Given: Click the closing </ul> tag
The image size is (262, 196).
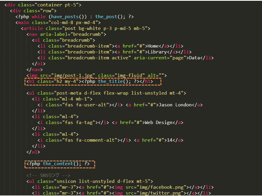Looking at the screenshot, I should pyautogui.click(x=33, y=152).
